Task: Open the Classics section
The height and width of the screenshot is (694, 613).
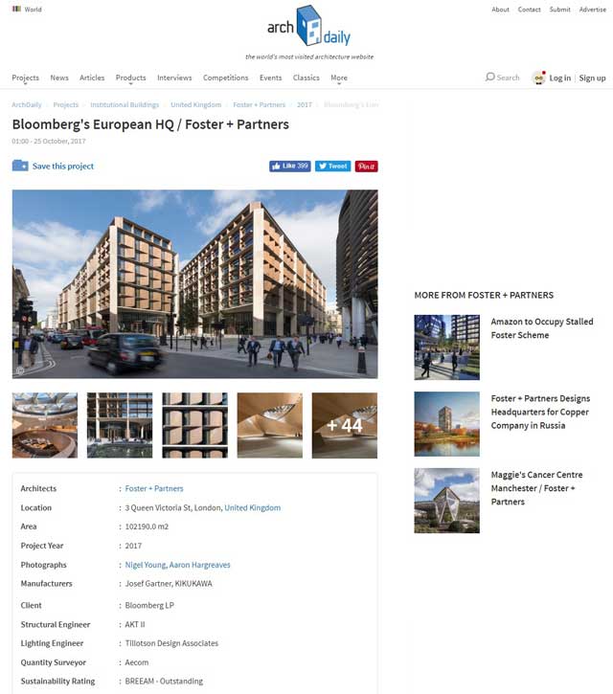Action: [306, 78]
